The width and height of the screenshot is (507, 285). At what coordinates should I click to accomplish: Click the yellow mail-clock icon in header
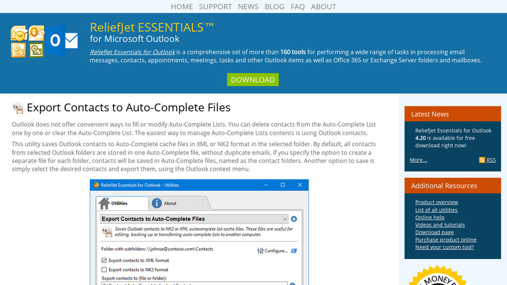(19, 34)
